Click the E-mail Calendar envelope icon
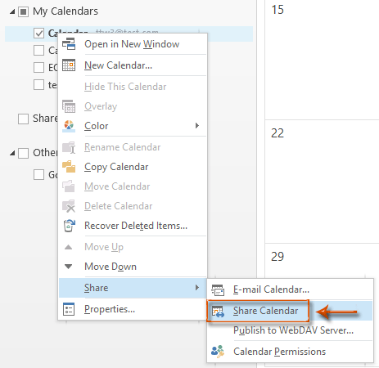This screenshot has width=379, height=368. 218,289
